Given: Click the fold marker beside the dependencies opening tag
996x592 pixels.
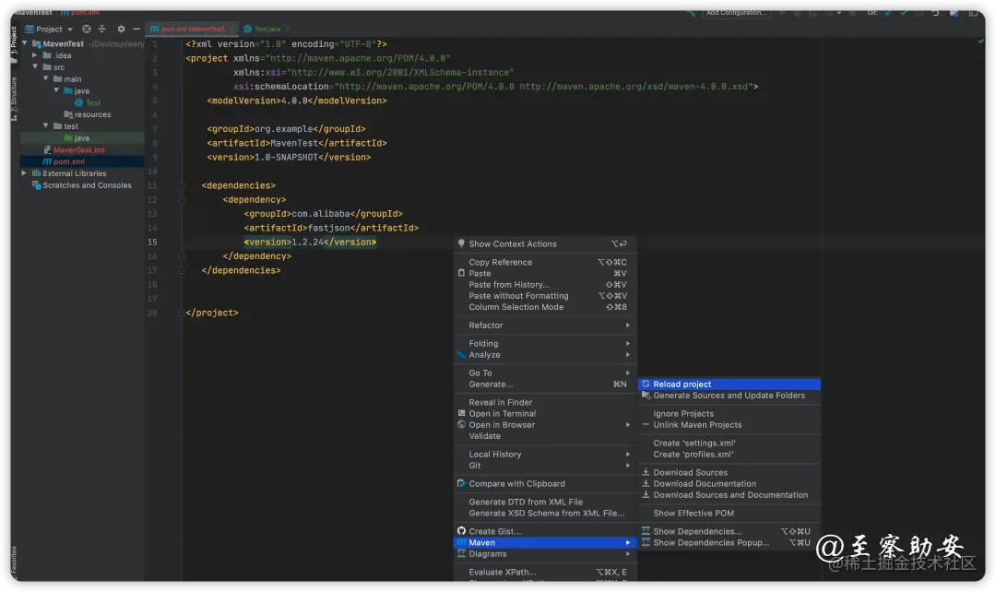Looking at the screenshot, I should (182, 186).
